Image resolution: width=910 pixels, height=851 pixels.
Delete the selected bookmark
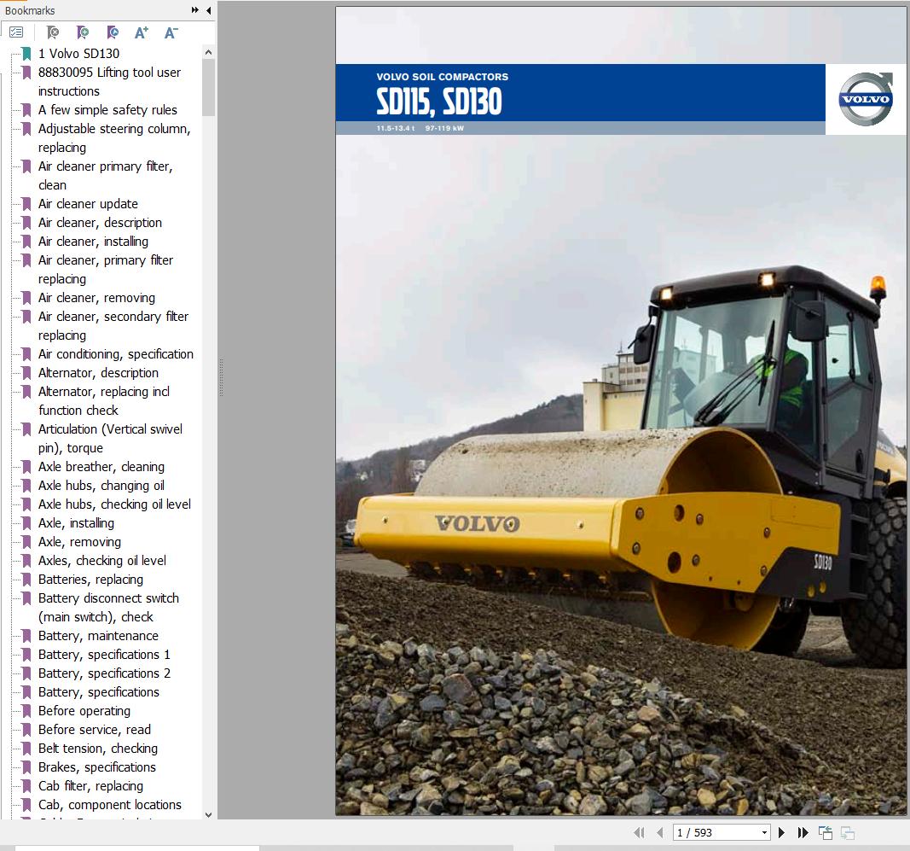(x=52, y=32)
